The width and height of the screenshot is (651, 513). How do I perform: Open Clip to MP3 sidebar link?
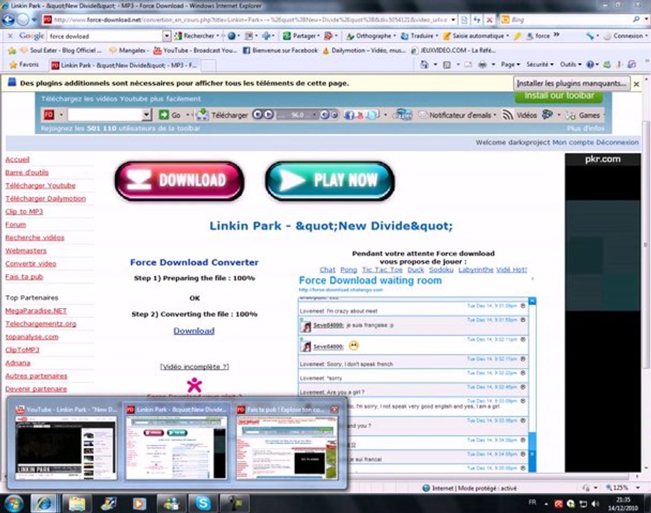[x=24, y=212]
